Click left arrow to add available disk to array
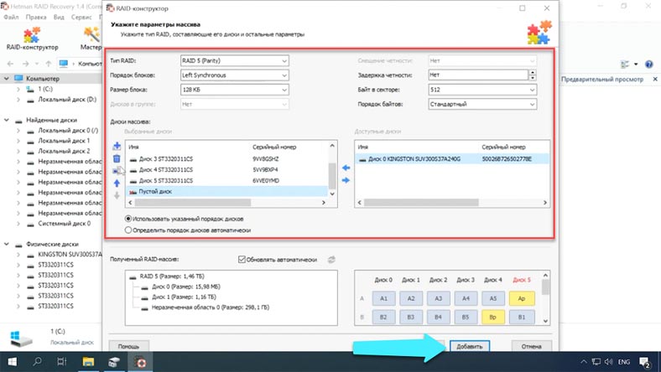This screenshot has width=661, height=372. click(x=344, y=168)
